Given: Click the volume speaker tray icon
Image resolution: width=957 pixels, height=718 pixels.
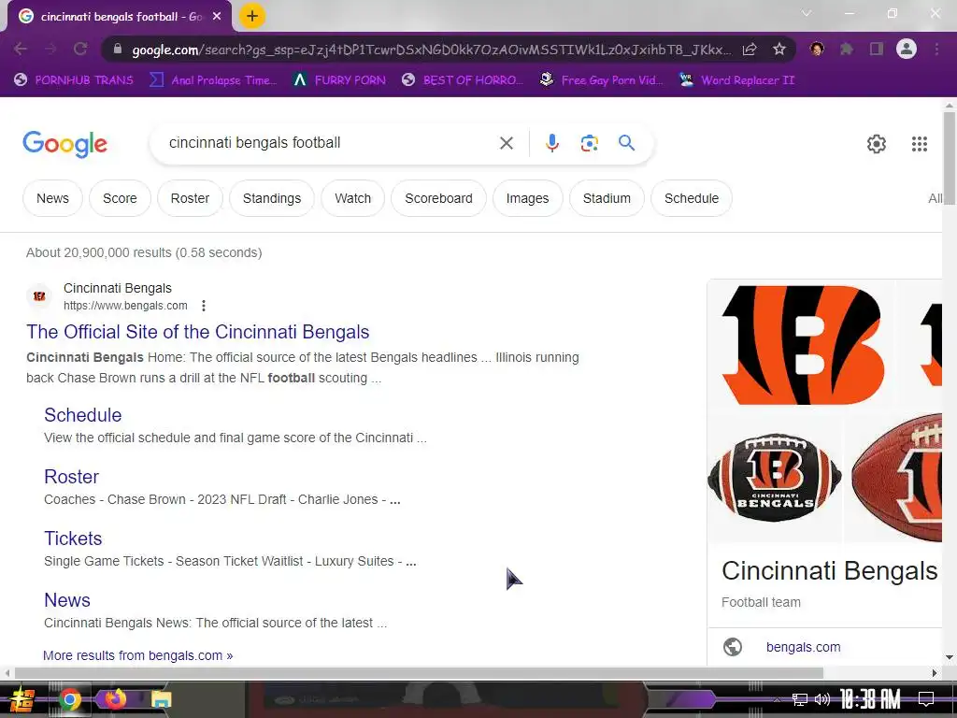Looking at the screenshot, I should pyautogui.click(x=822, y=699).
